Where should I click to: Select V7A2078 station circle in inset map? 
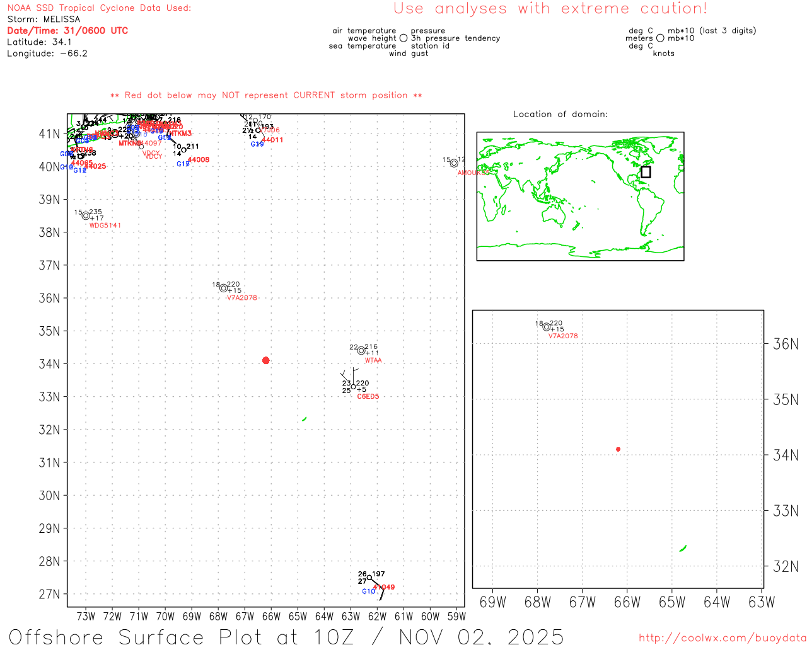tap(547, 327)
